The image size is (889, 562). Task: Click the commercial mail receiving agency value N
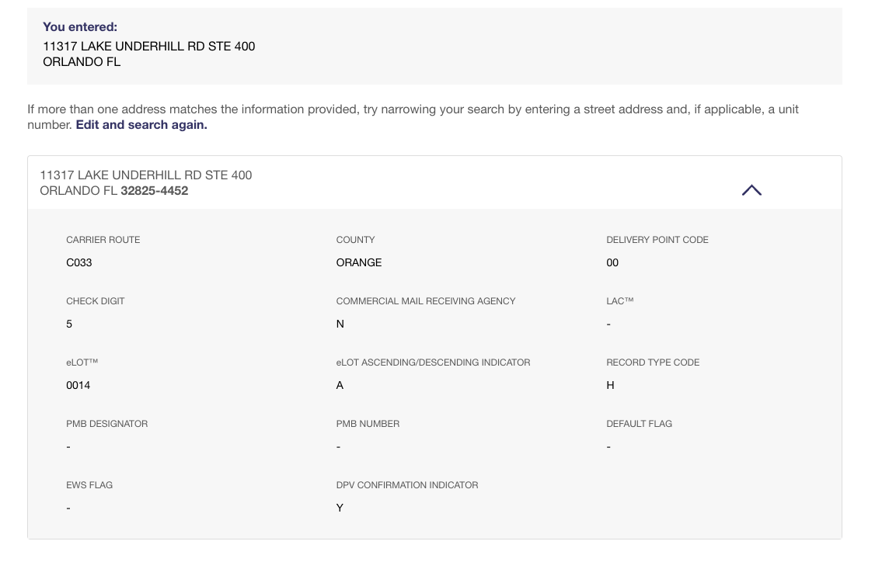[340, 324]
